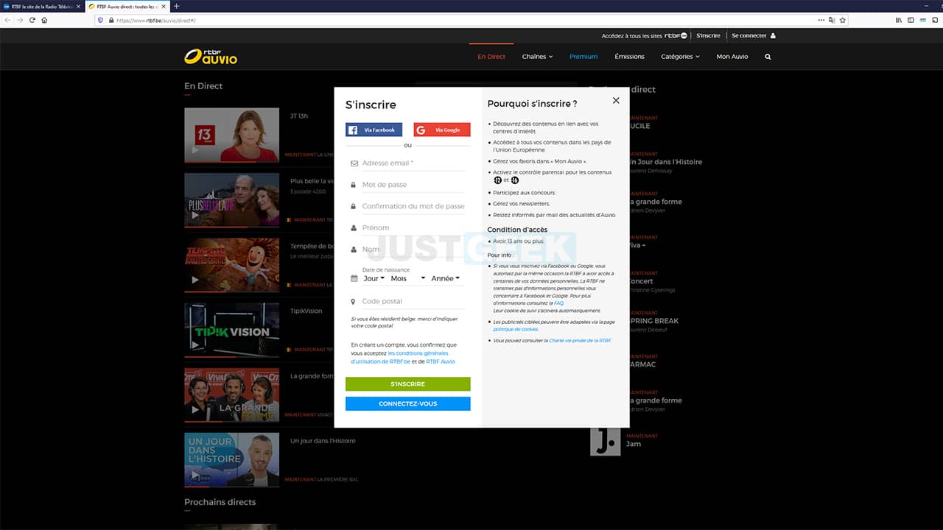The width and height of the screenshot is (943, 530).
Task: Open the TipikVision thumbnail
Action: tap(231, 330)
